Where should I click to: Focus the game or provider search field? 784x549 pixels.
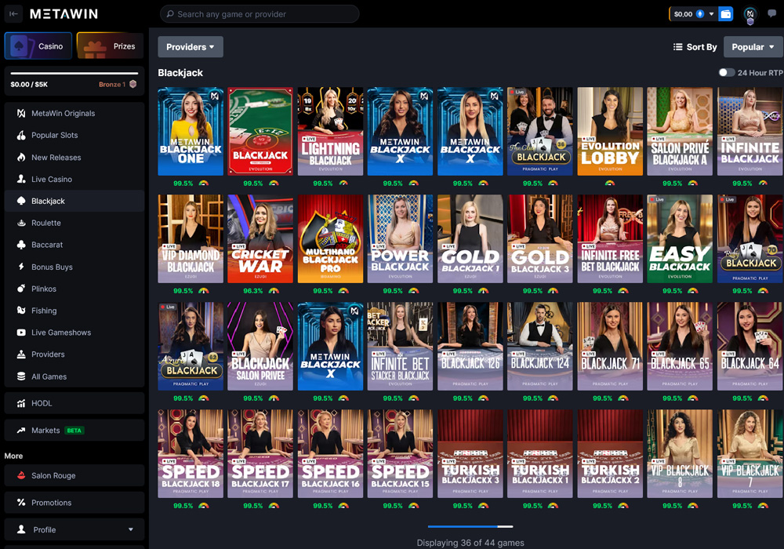coord(260,14)
